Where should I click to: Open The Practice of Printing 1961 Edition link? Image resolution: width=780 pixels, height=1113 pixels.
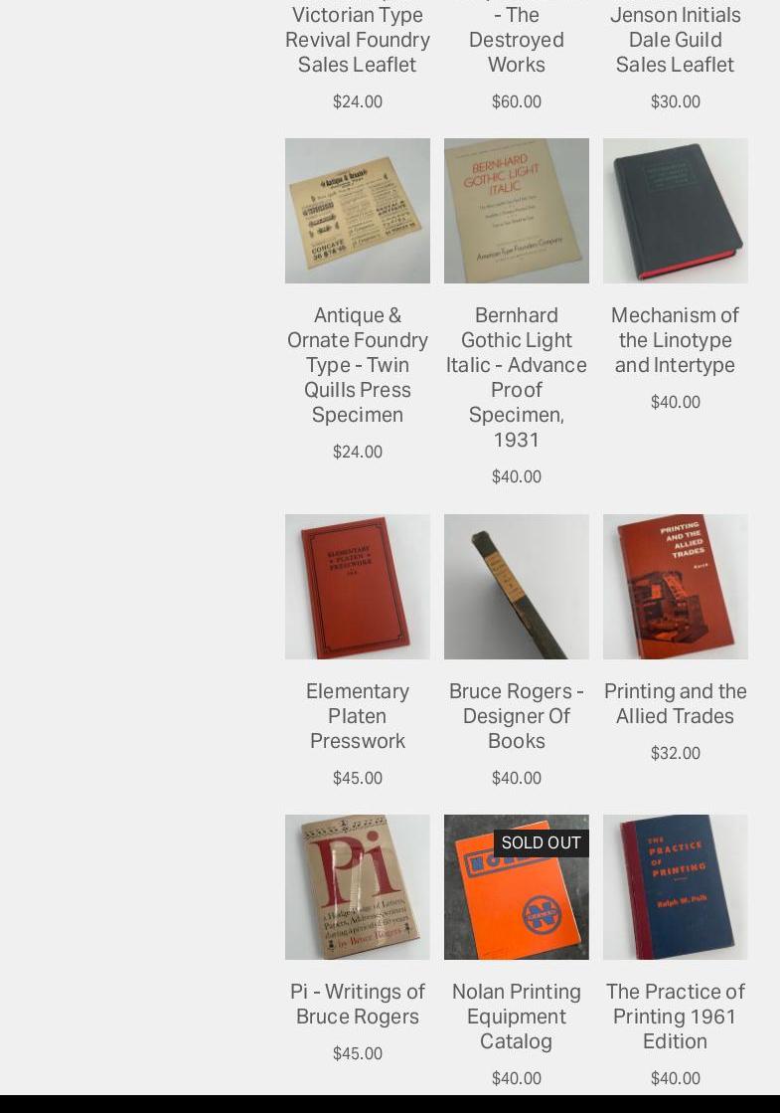675,1017
